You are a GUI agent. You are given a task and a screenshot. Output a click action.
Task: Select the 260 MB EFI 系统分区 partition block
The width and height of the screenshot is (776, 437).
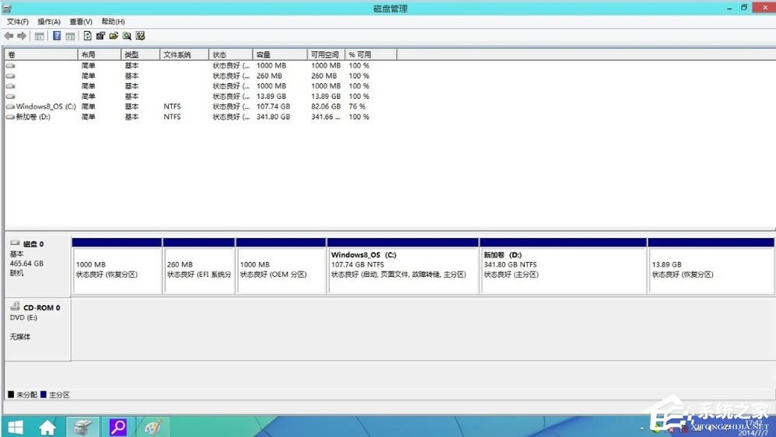(x=199, y=266)
